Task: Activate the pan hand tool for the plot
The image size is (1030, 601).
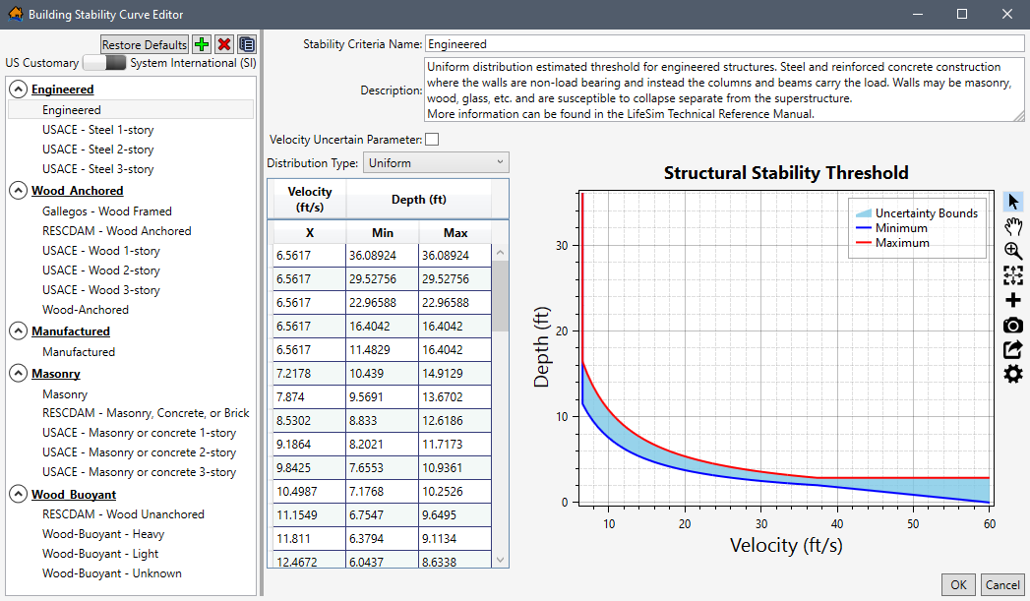Action: [1013, 225]
